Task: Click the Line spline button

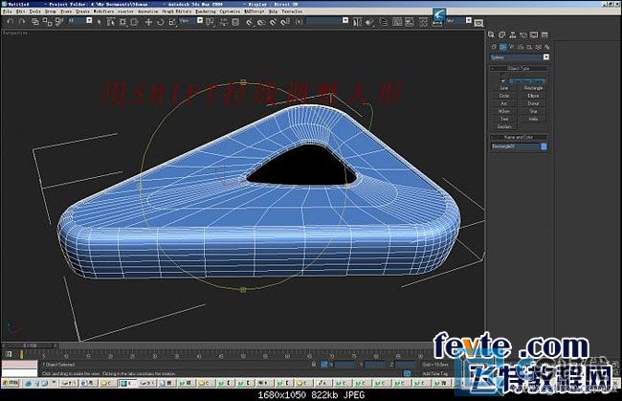Action: [x=503, y=88]
